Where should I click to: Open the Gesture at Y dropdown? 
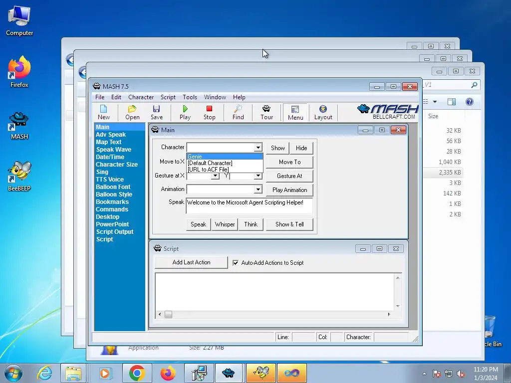tap(258, 176)
